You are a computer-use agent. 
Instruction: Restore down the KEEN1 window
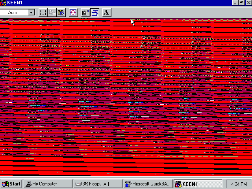click(x=241, y=3)
